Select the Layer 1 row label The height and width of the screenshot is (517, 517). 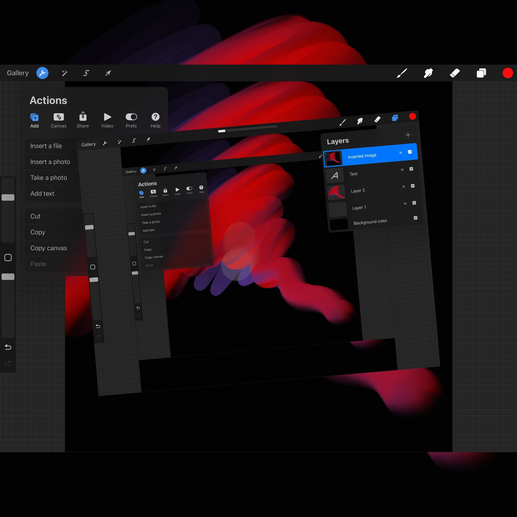[x=359, y=208]
